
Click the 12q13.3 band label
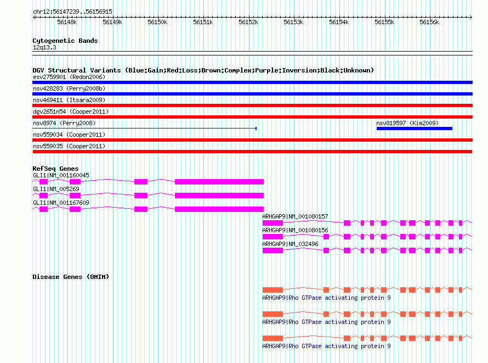(x=44, y=48)
